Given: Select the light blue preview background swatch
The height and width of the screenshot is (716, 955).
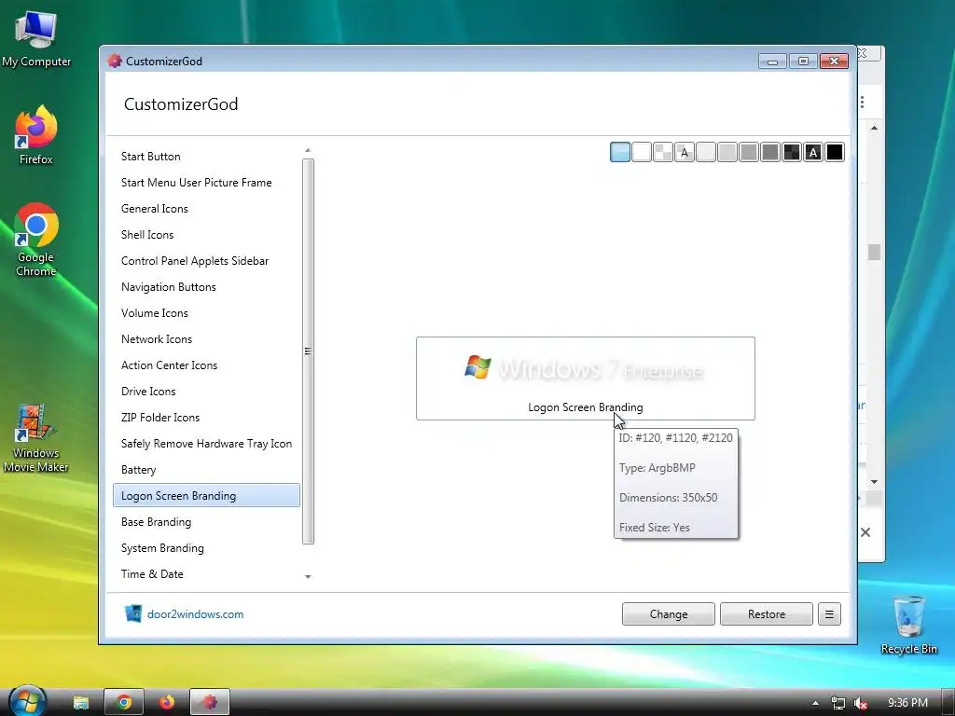Looking at the screenshot, I should pos(619,152).
